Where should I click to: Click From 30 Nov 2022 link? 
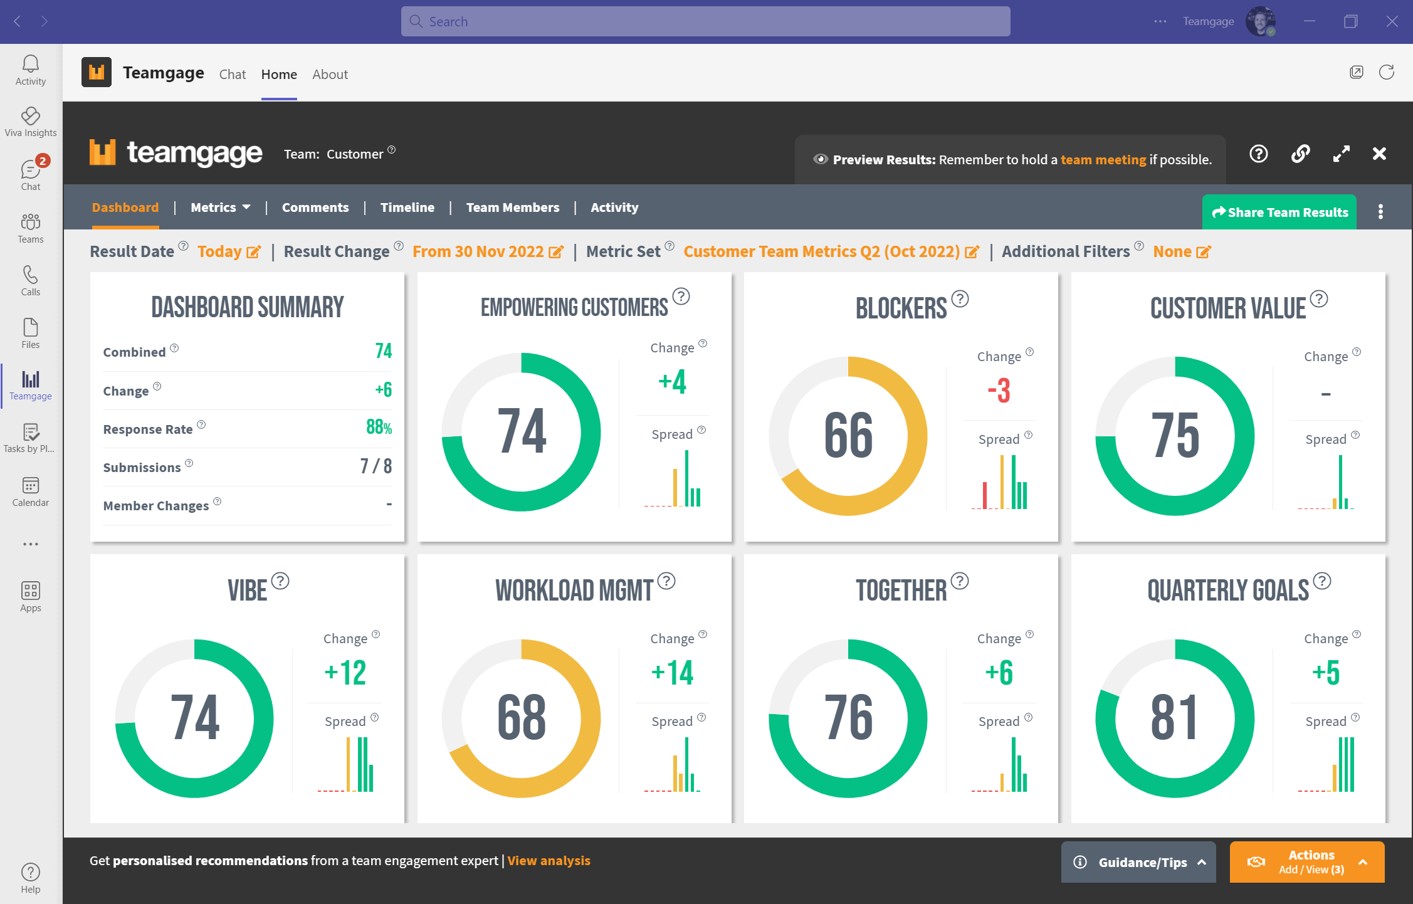(x=478, y=251)
